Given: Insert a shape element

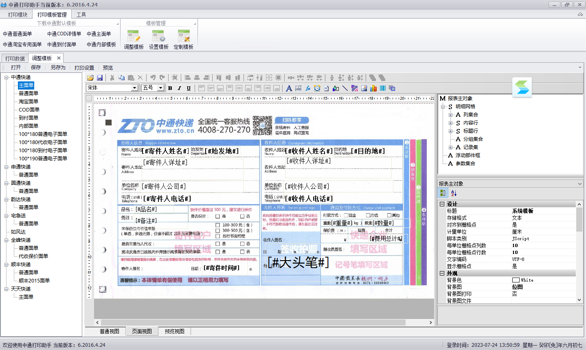Looking at the screenshot, I should click(x=336, y=88).
